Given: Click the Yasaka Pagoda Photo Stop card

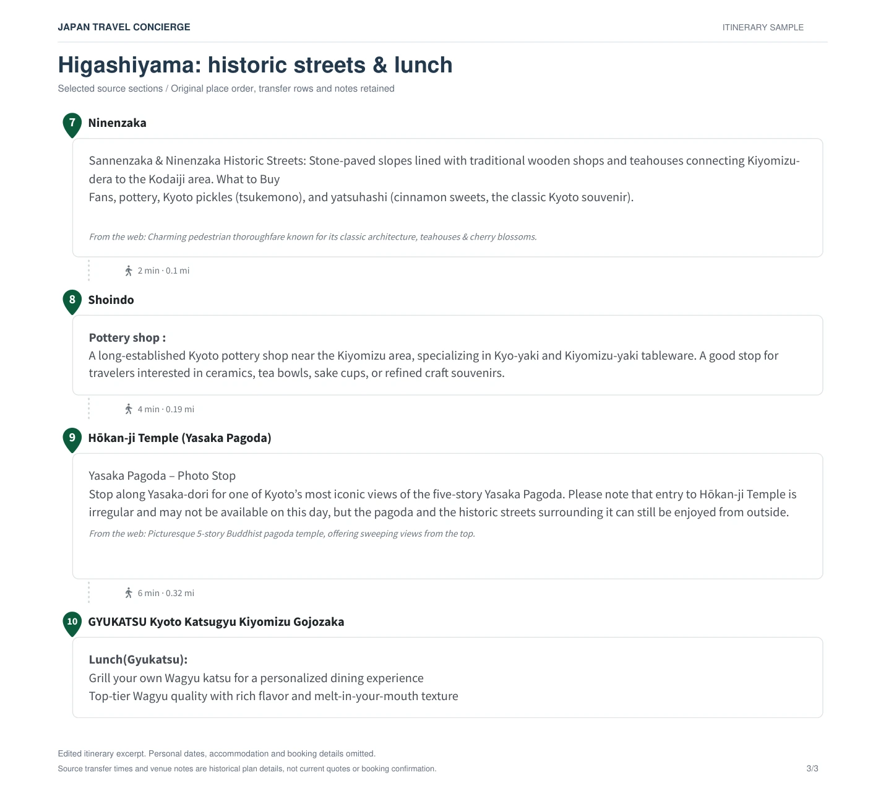Looking at the screenshot, I should coord(447,516).
